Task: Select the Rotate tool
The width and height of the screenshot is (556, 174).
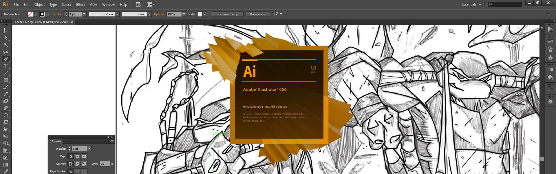Action: click(6, 115)
